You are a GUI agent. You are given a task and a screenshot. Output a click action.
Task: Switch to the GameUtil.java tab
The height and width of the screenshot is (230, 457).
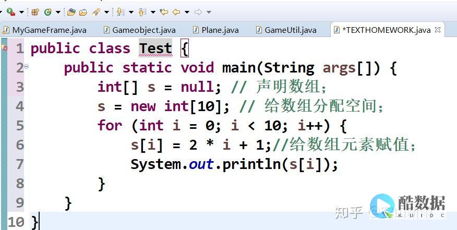[x=286, y=30]
